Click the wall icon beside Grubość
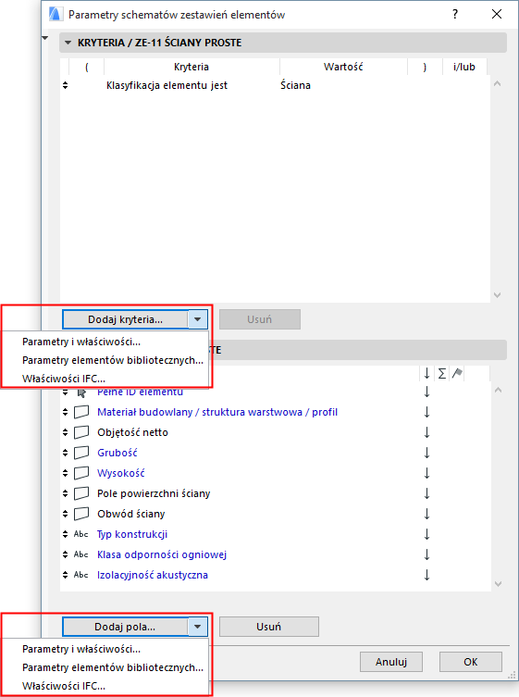Viewport: 519px width, 697px height. coord(81,453)
